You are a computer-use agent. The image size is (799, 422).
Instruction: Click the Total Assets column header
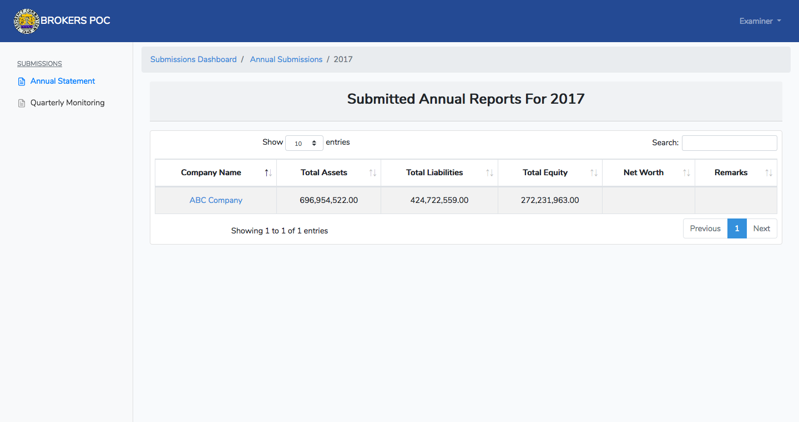329,173
